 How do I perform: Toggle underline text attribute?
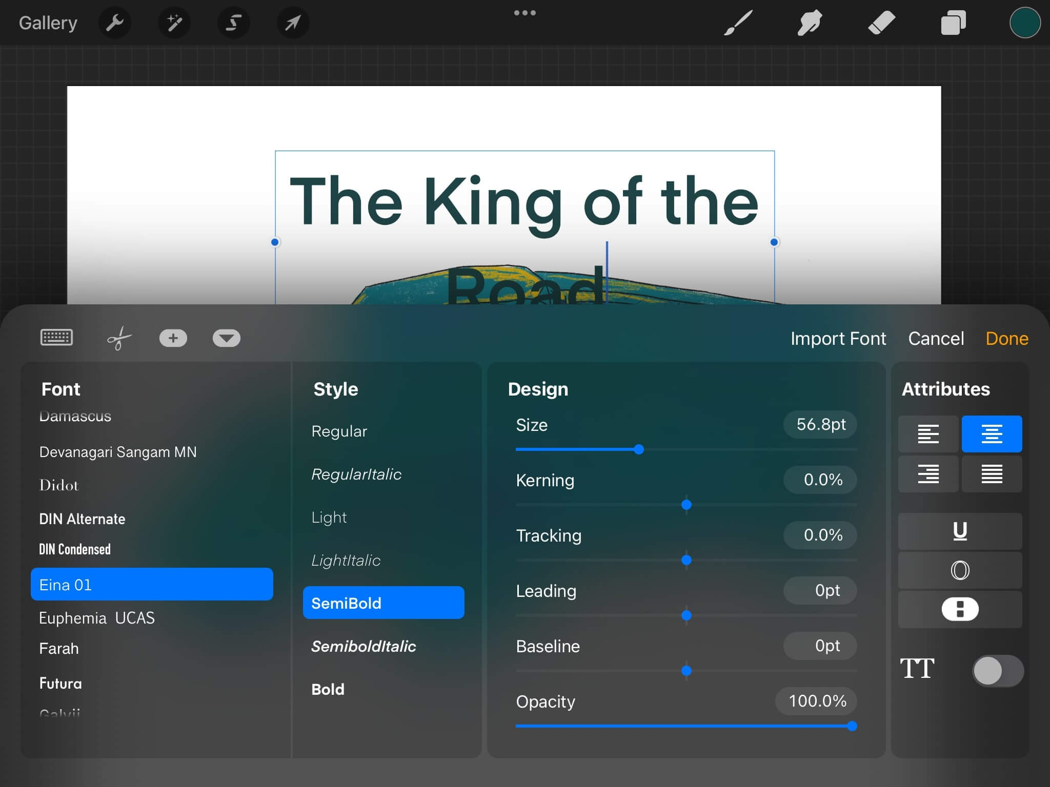click(x=960, y=531)
